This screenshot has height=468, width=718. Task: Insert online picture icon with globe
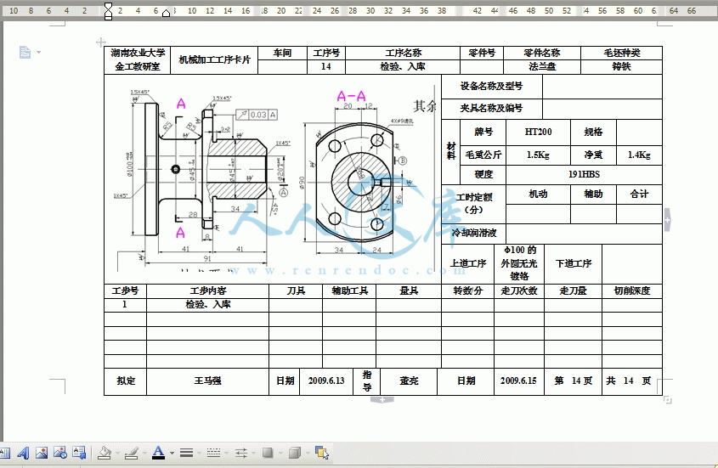60,453
